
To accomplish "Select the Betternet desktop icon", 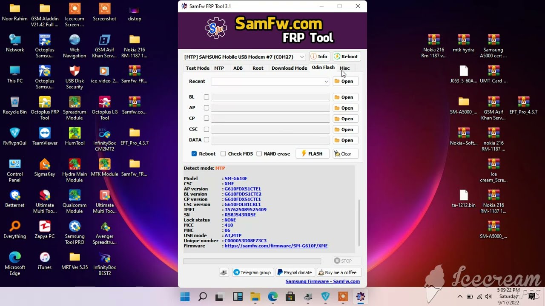I will click(15, 198).
